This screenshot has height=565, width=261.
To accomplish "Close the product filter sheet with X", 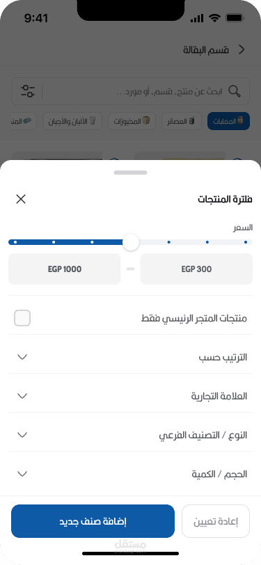I will [21, 199].
